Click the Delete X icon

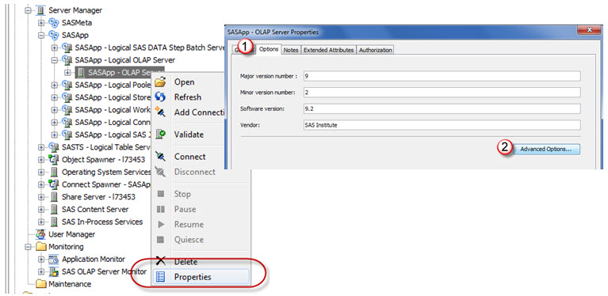[x=160, y=261]
